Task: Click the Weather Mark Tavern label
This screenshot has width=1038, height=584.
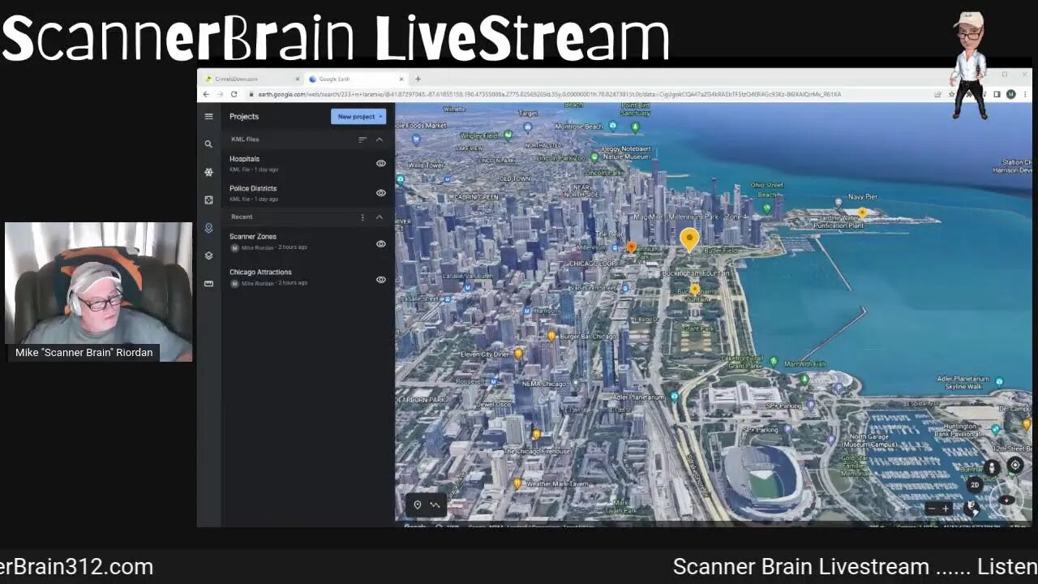Action: pyautogui.click(x=557, y=484)
